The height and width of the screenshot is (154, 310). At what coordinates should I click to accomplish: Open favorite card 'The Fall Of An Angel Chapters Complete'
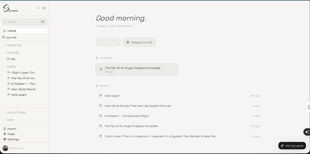click(x=137, y=69)
